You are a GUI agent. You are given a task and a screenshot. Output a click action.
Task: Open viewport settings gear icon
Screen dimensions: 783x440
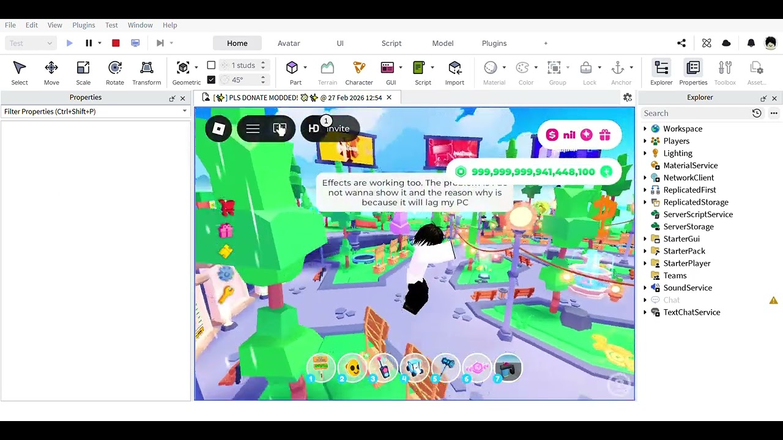(628, 98)
